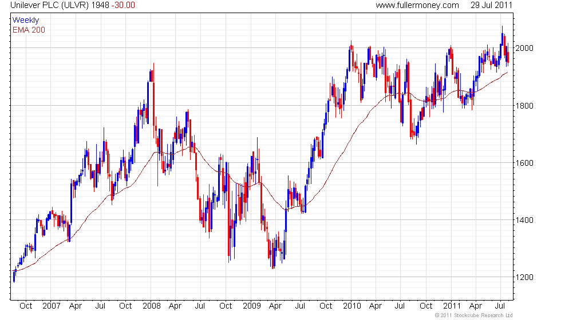The height and width of the screenshot is (320, 561).
Task: Click the red 'EMA 200' legend label
Action: pyautogui.click(x=29, y=30)
